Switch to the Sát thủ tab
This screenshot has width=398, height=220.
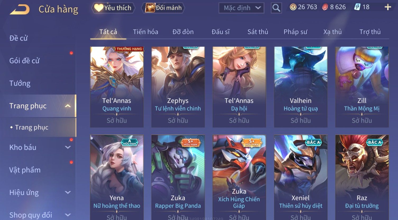click(x=258, y=32)
